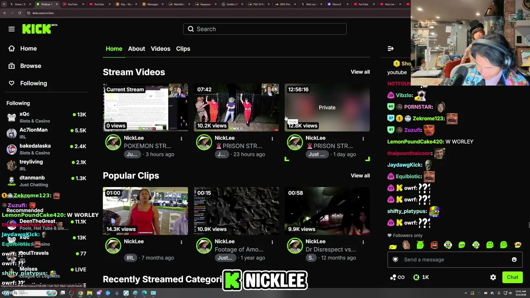Open options for the IRL clip
The image size is (530, 298).
[x=181, y=242]
